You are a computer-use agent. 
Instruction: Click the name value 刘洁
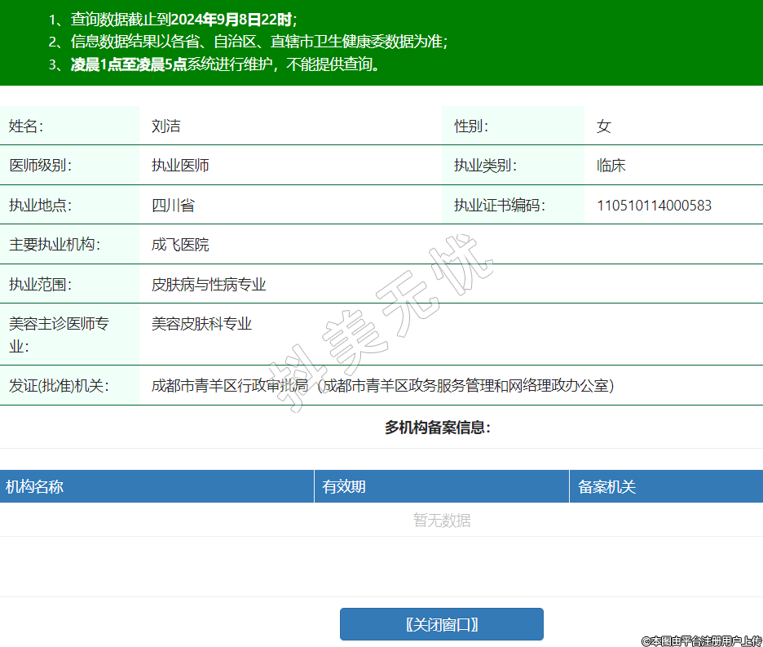[165, 126]
